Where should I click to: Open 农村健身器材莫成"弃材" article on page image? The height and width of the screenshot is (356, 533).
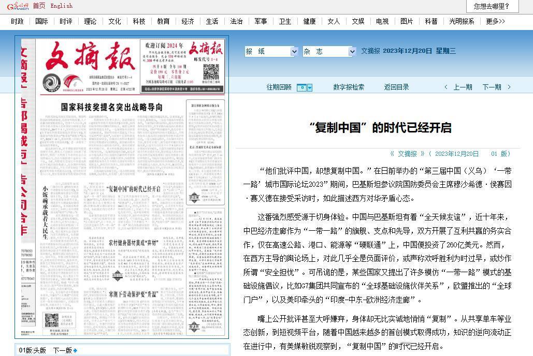(134, 243)
